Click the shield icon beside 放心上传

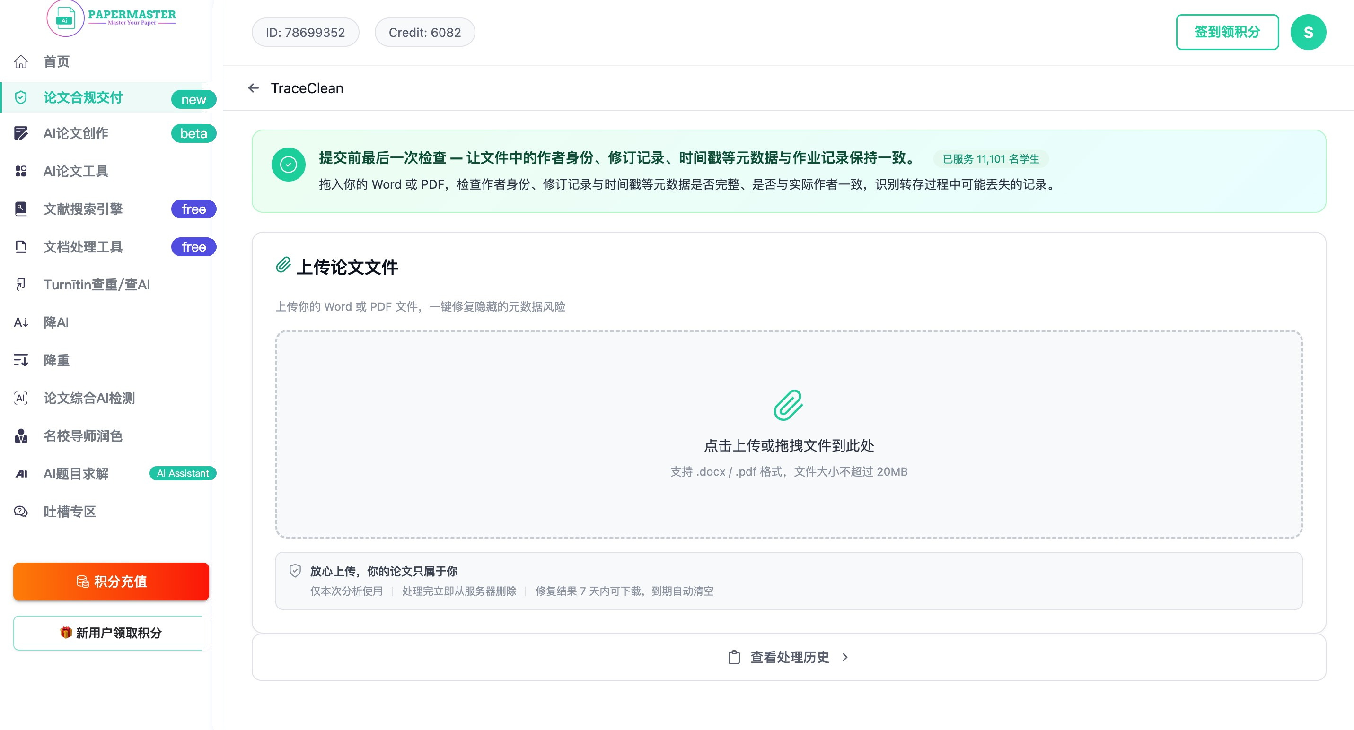[x=295, y=571]
